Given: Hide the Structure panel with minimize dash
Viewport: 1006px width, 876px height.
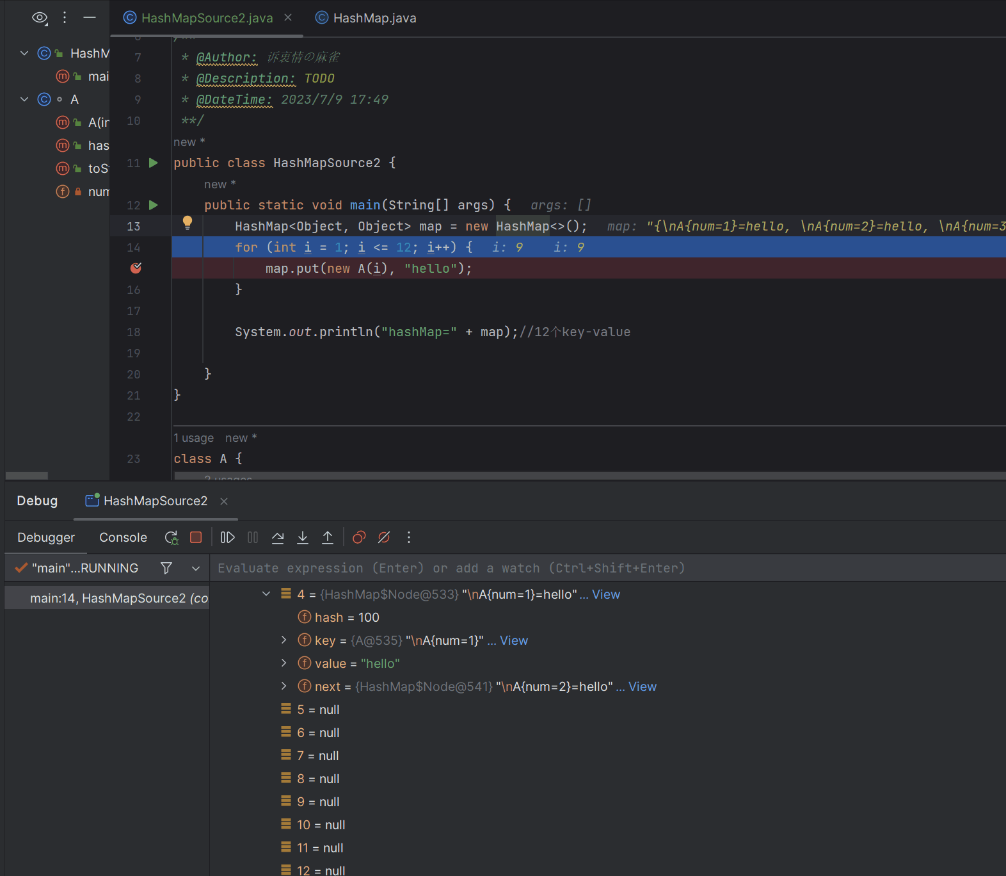Looking at the screenshot, I should click(x=90, y=18).
